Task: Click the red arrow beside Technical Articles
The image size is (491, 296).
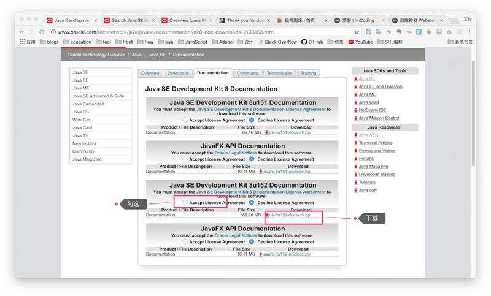Action: 356,143
